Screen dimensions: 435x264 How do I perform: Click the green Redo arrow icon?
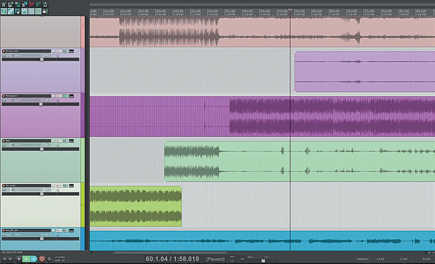pyautogui.click(x=38, y=4)
